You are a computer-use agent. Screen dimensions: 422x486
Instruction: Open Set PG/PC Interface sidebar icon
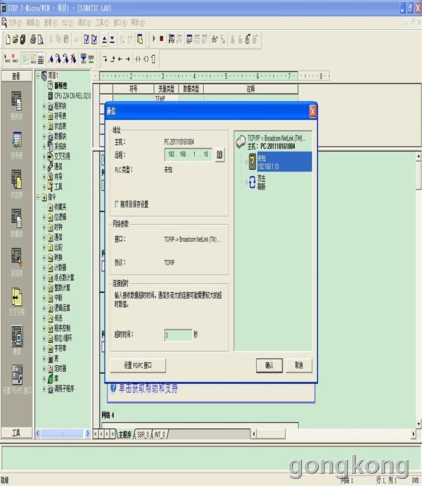coord(16,379)
